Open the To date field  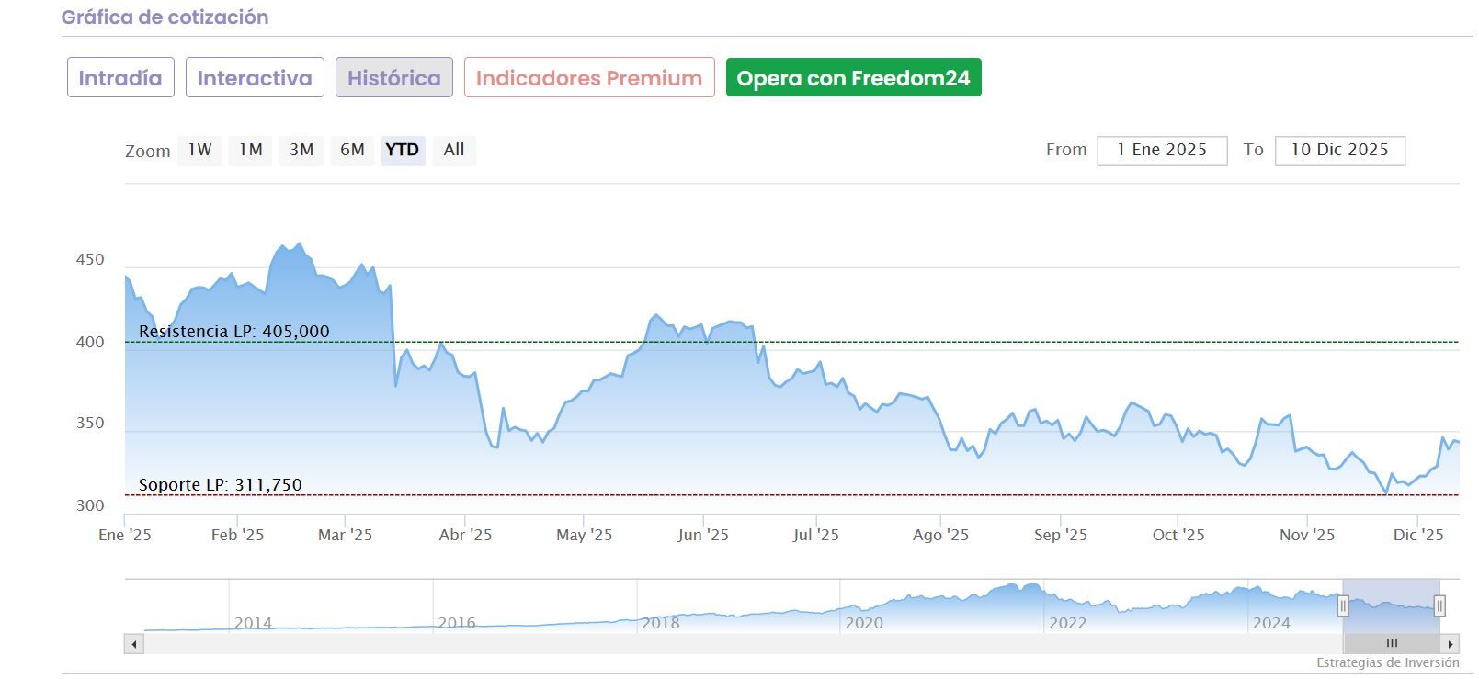coord(1339,151)
